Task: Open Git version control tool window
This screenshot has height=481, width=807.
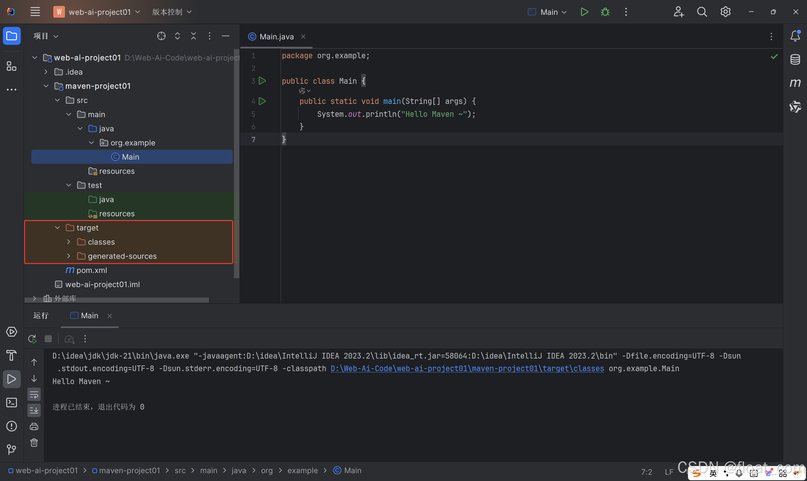Action: click(11, 449)
